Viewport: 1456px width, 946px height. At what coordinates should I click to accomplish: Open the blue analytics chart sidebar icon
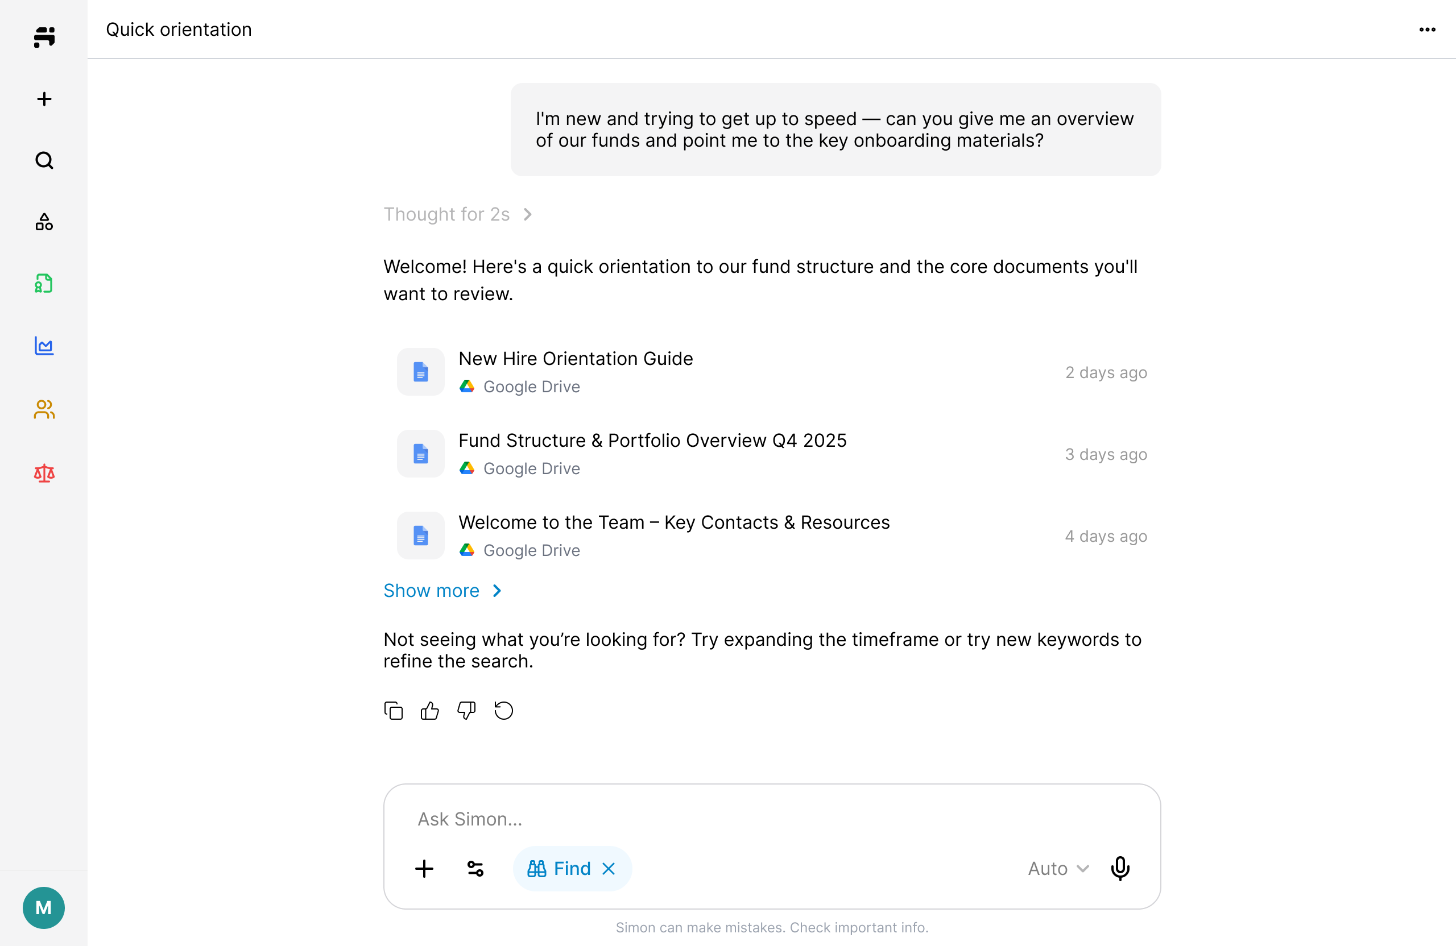(43, 346)
